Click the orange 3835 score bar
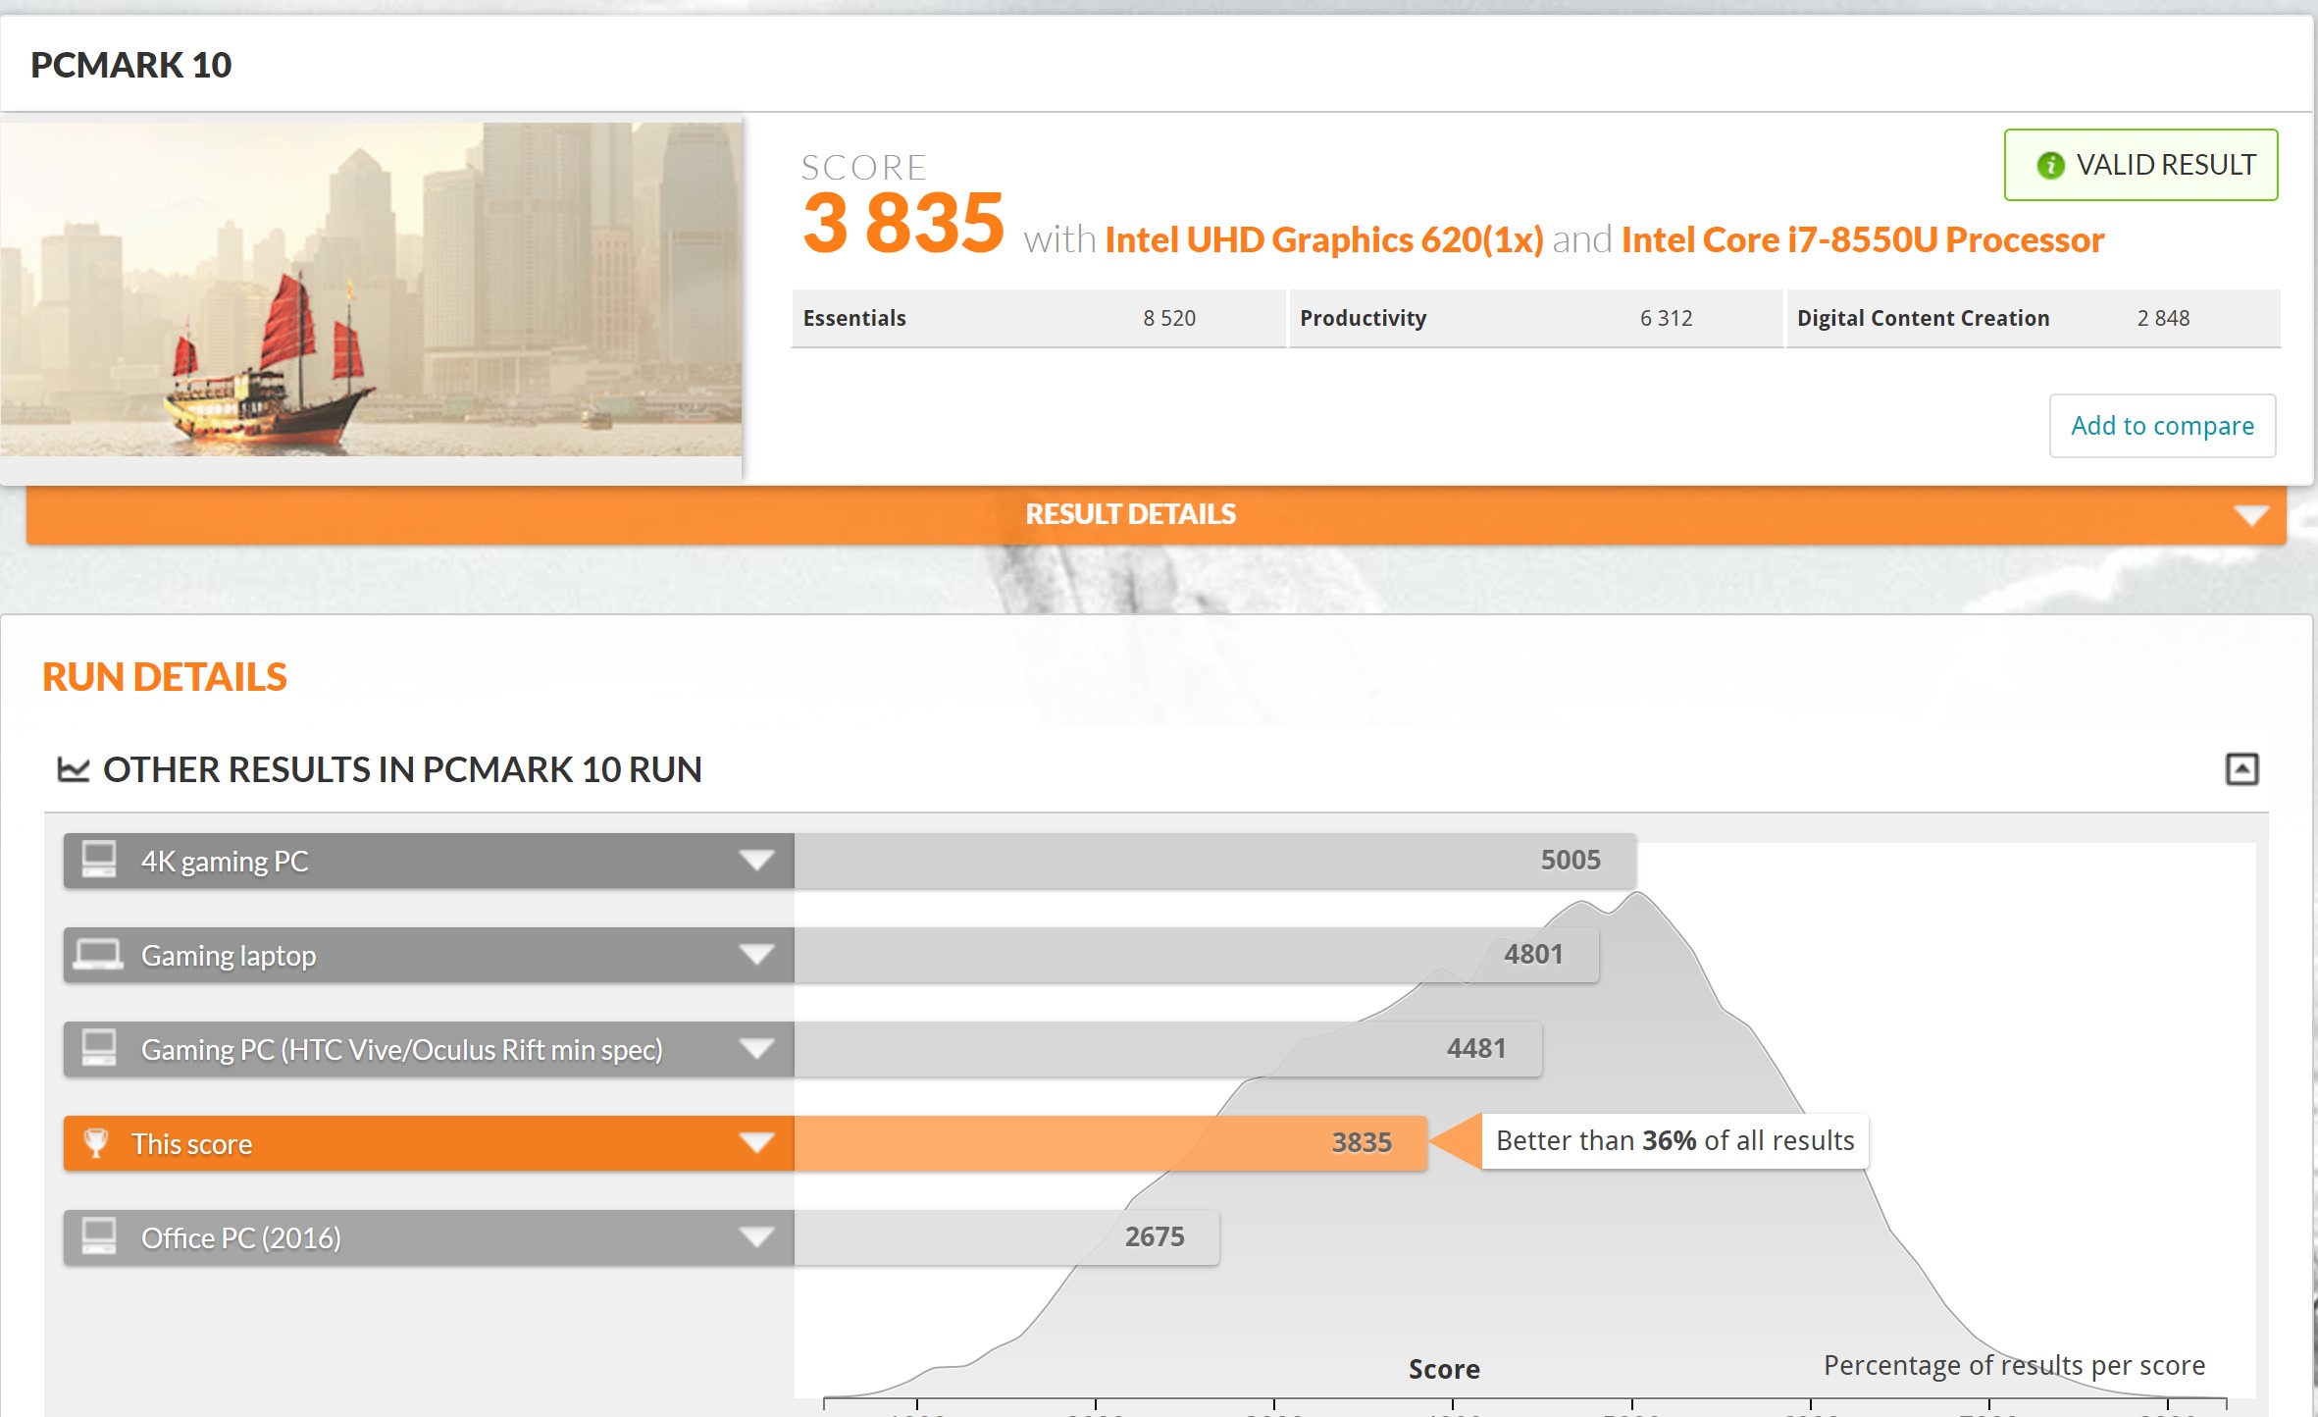The height and width of the screenshot is (1417, 2318). [1110, 1143]
